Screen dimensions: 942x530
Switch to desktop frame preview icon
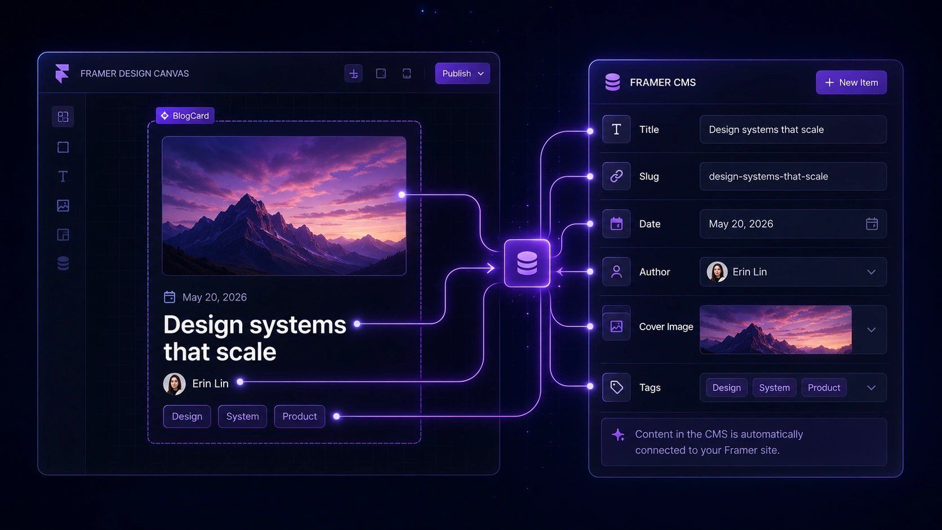coord(381,73)
